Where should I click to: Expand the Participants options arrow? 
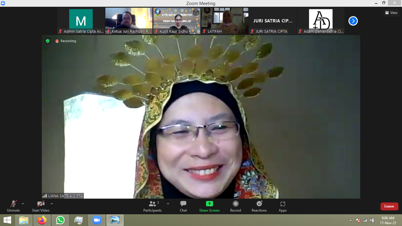168,204
